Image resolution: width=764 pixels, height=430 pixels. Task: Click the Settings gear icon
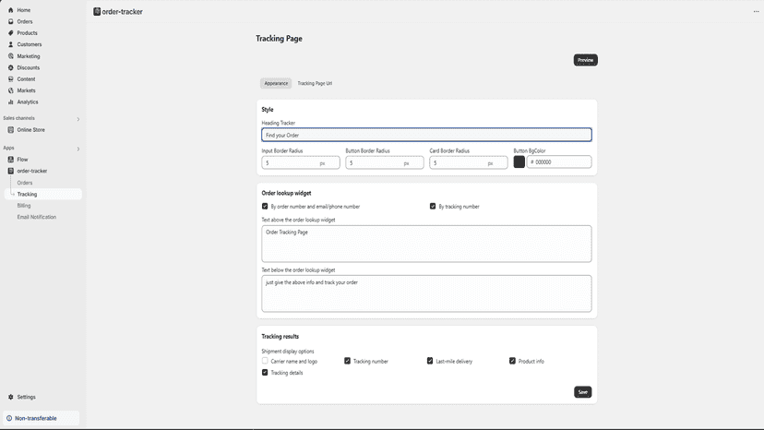point(11,397)
